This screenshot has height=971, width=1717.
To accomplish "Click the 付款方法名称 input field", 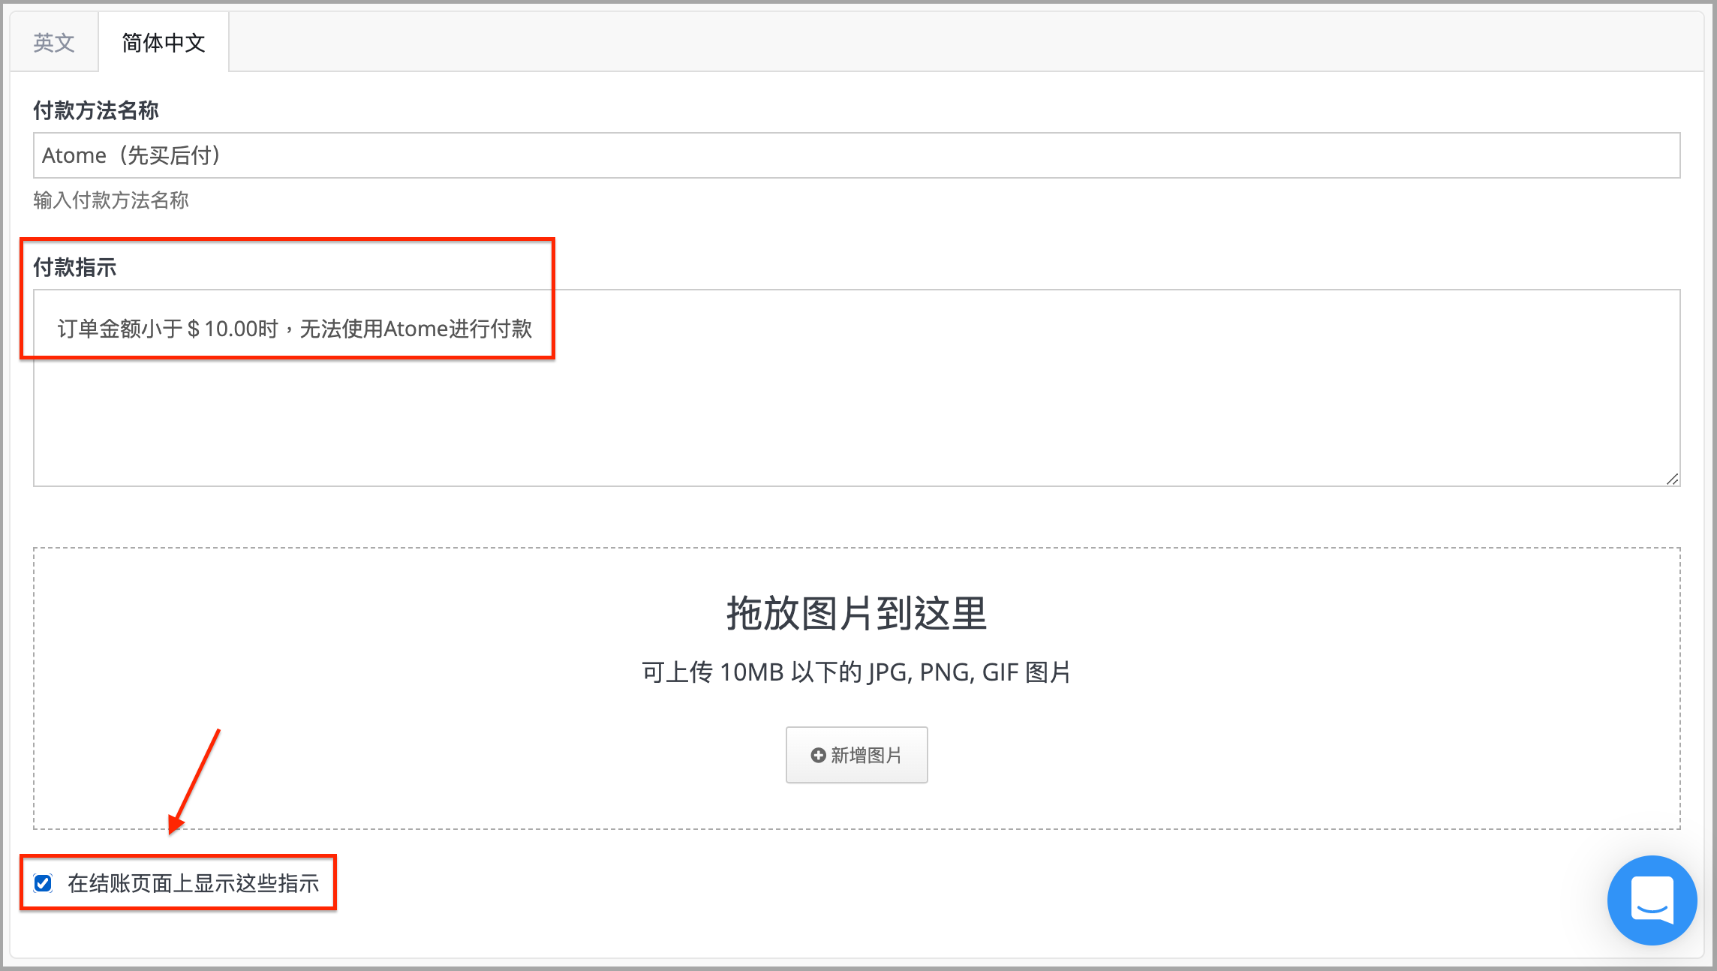I will coord(856,155).
